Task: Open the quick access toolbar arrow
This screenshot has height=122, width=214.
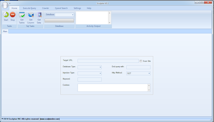Action: coord(10,3)
